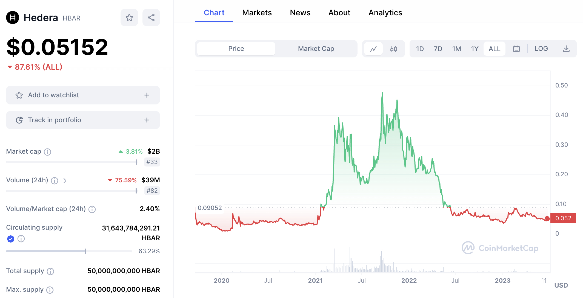Click the Market cap rank #33 badge
The width and height of the screenshot is (583, 298).
pyautogui.click(x=152, y=162)
